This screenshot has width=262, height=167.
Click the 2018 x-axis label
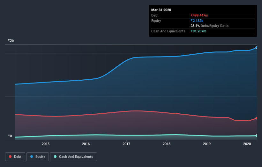click(x=167, y=144)
